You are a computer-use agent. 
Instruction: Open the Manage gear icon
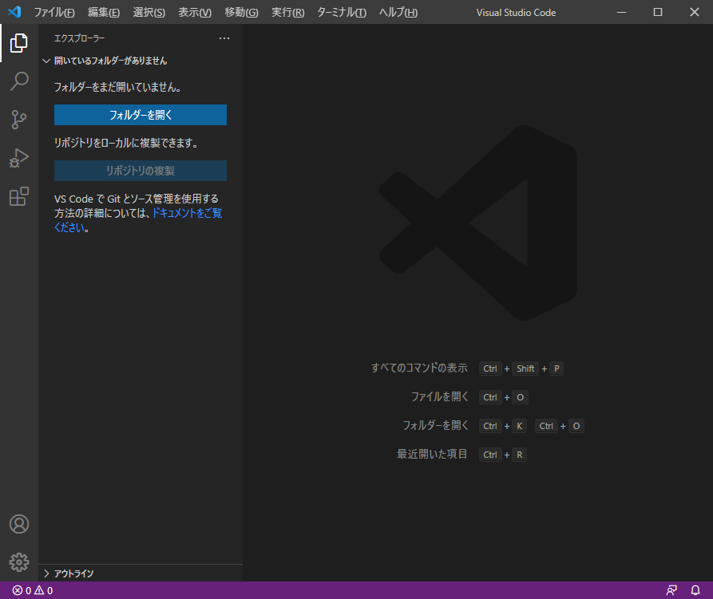(x=18, y=562)
